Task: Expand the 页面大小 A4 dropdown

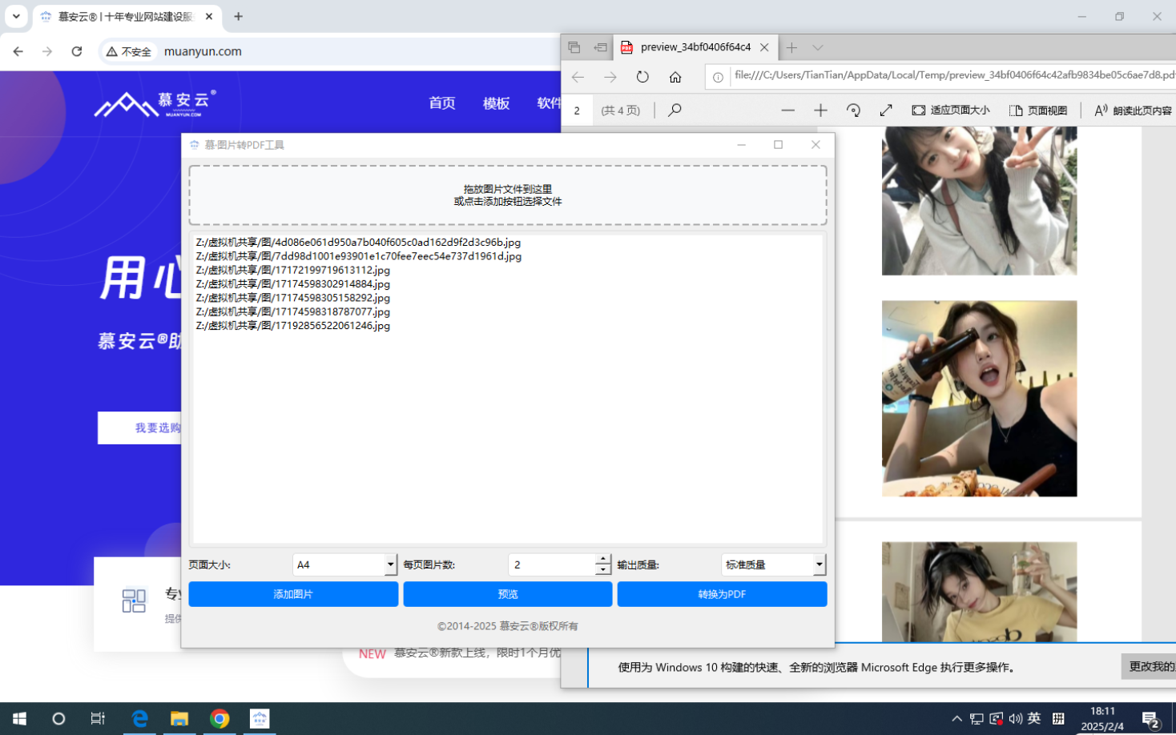Action: [390, 564]
